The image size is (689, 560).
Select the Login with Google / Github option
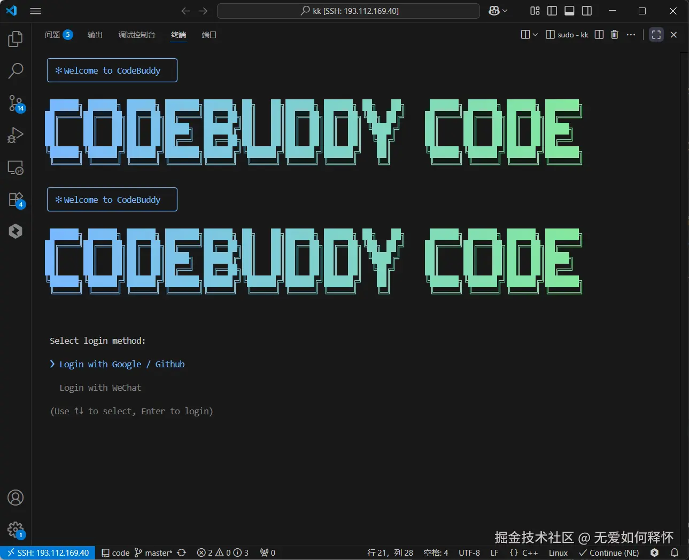coord(122,364)
